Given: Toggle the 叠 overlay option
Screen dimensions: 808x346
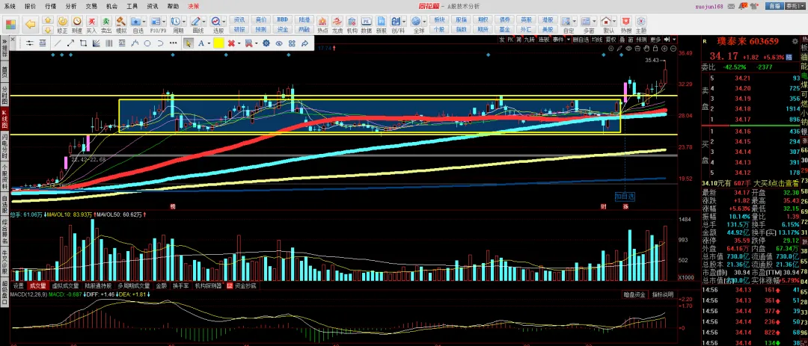Looking at the screenshot, I should (622, 39).
